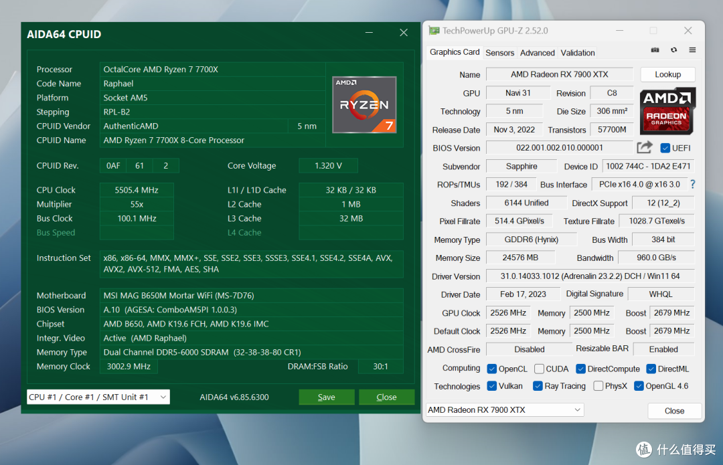Click the Core Voltage 1.320 V value

[x=328, y=165]
